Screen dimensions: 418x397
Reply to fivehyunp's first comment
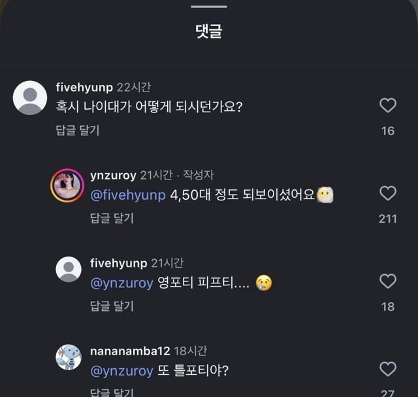77,131
